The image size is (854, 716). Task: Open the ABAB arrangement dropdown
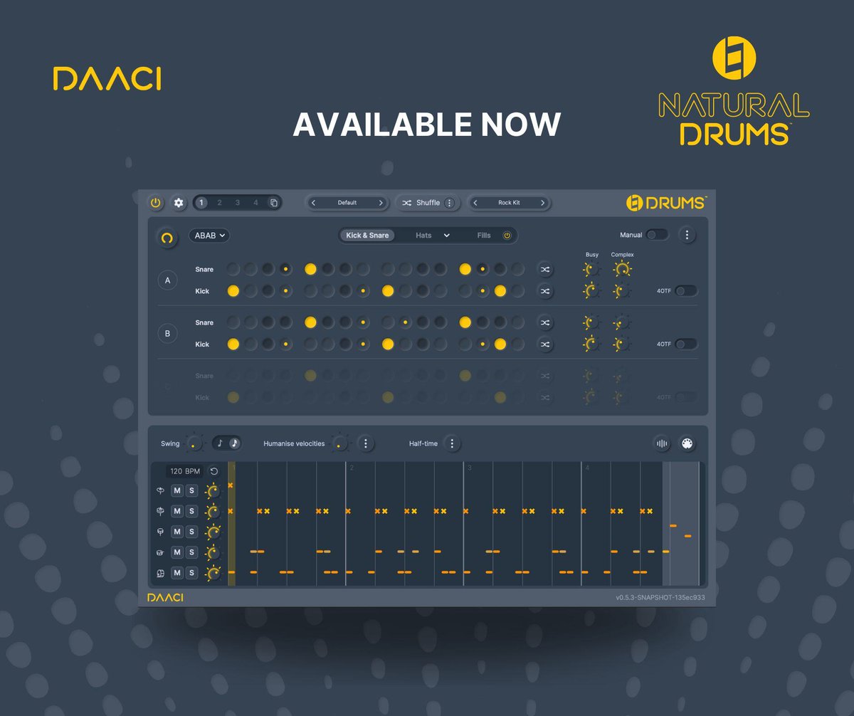point(209,235)
